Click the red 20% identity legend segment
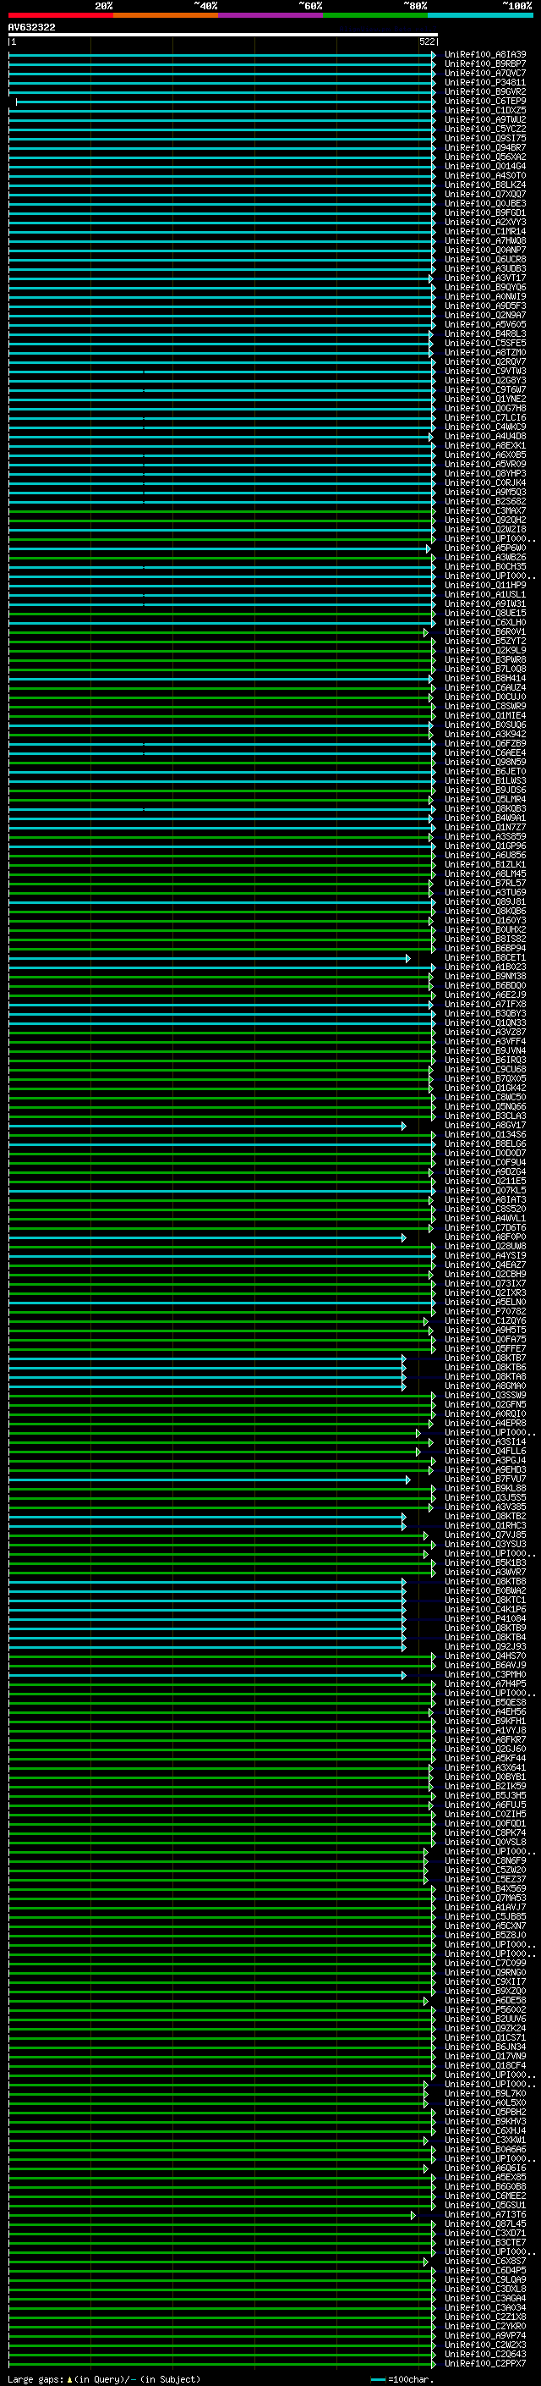 click(x=60, y=15)
